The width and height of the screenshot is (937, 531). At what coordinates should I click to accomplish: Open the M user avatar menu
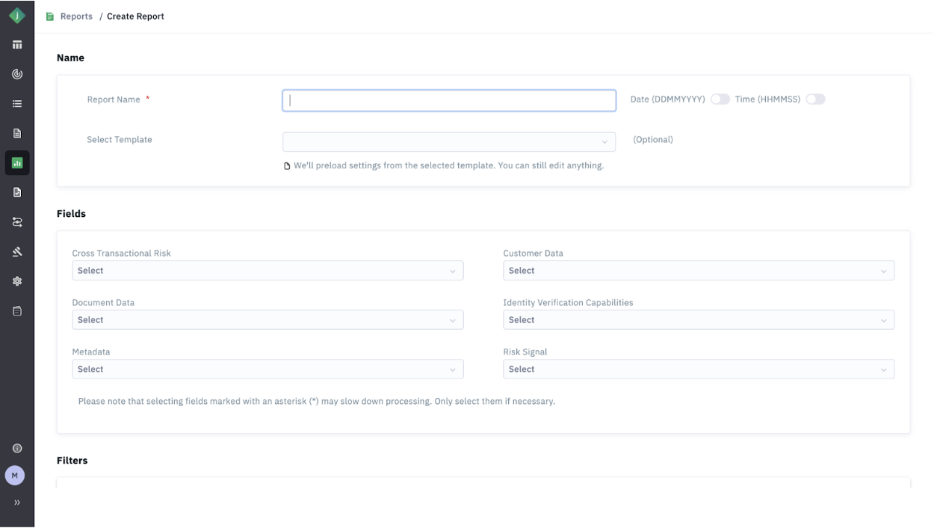point(15,475)
